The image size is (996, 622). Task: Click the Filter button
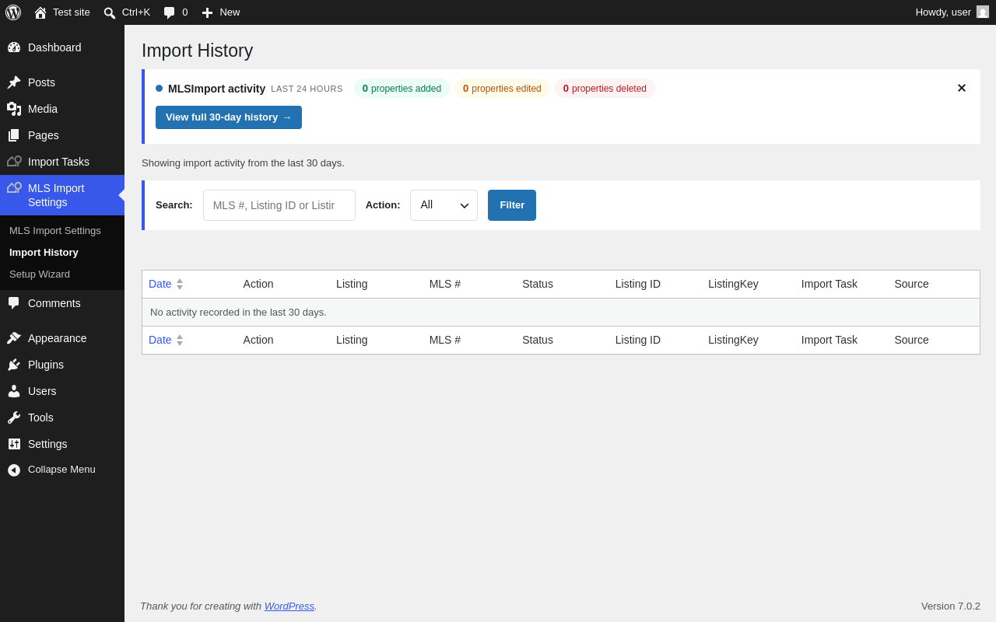(x=512, y=205)
